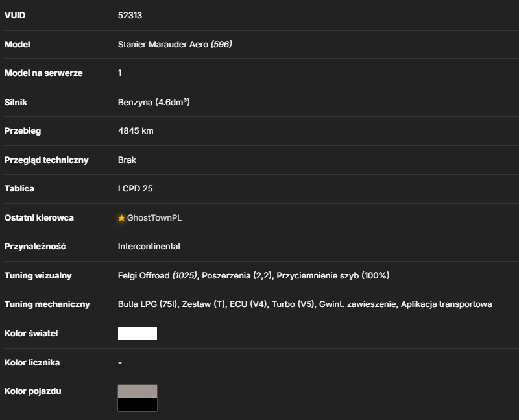Image resolution: width=519 pixels, height=420 pixels.
Task: Click the Silnik row label
Action: (x=16, y=102)
